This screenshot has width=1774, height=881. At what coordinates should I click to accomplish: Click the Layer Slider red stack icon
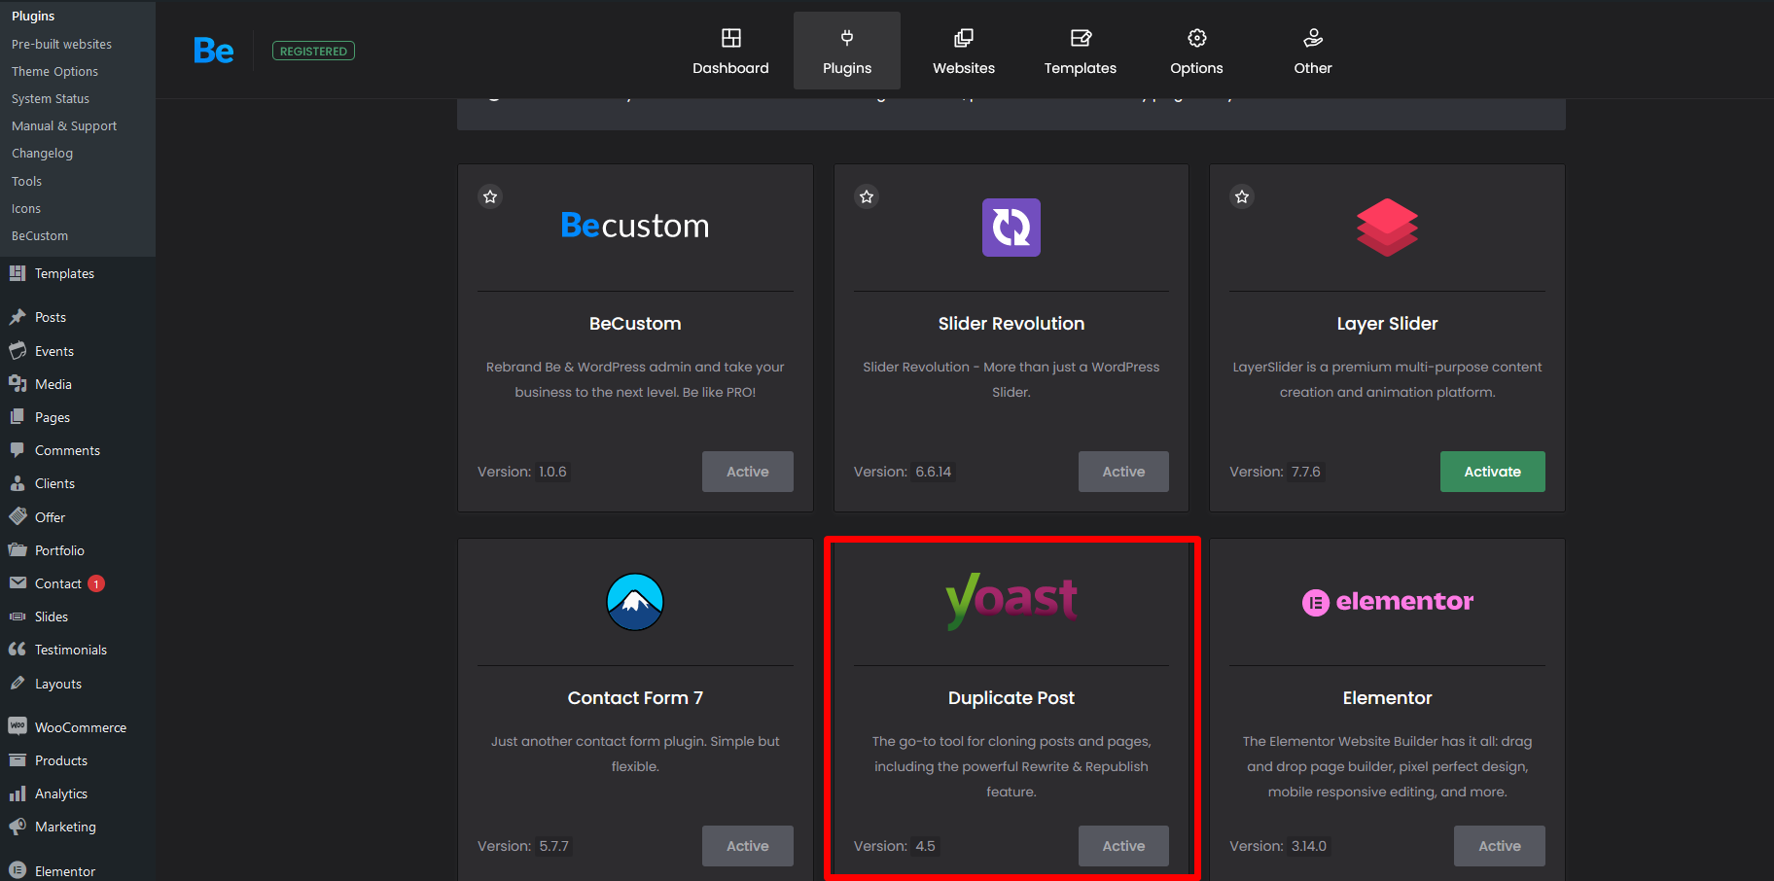(1387, 228)
